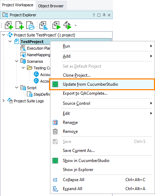Open the Run submenu in context menu
Screen dimensions: 155x196
click(102, 46)
